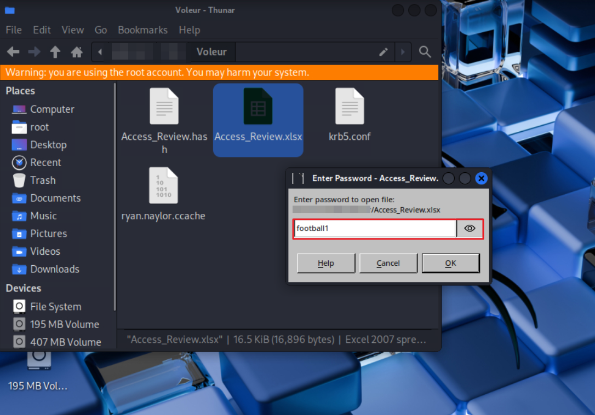Viewport: 595px width, 415px height.
Task: Click the search magnifier icon
Action: (x=425, y=52)
